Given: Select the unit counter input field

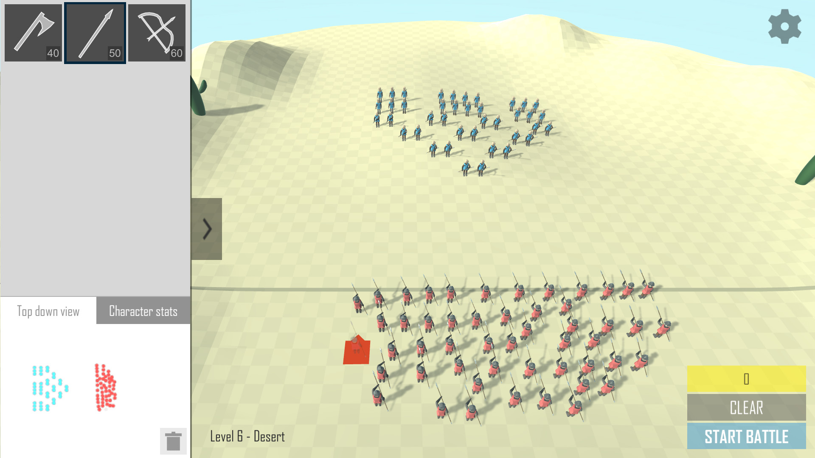Looking at the screenshot, I should [x=747, y=379].
